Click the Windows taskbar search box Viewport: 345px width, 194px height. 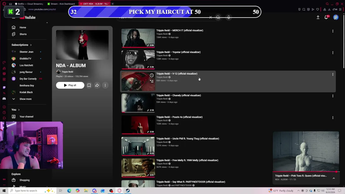click(32, 191)
